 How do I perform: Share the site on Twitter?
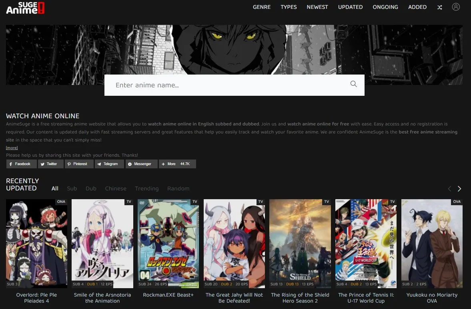pyautogui.click(x=50, y=164)
